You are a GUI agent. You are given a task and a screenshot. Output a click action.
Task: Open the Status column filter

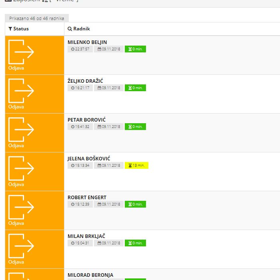click(18, 29)
